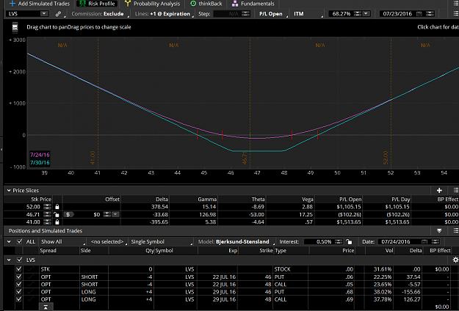Click the interest rate lock icon
The width and height of the screenshot is (459, 311).
(x=349, y=241)
